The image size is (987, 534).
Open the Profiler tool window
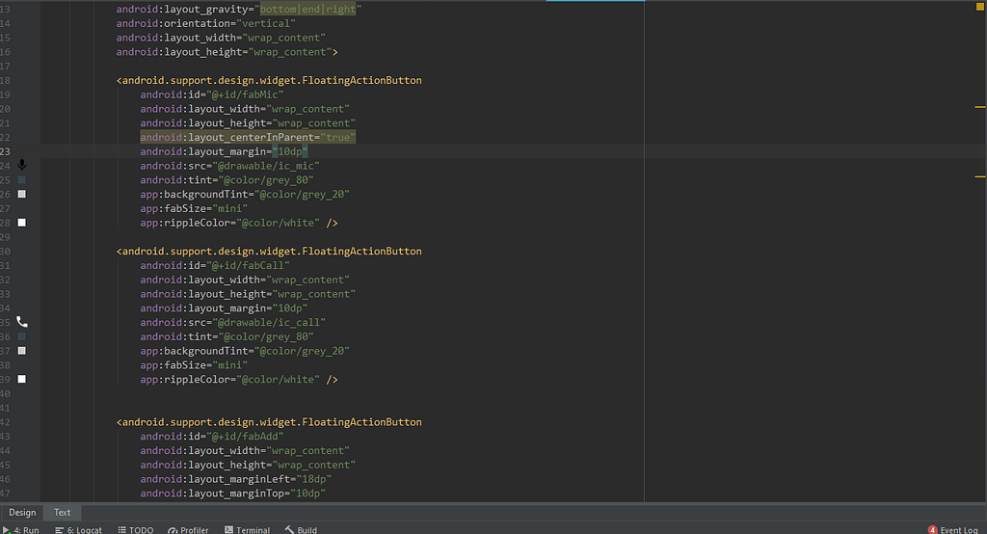(188, 529)
